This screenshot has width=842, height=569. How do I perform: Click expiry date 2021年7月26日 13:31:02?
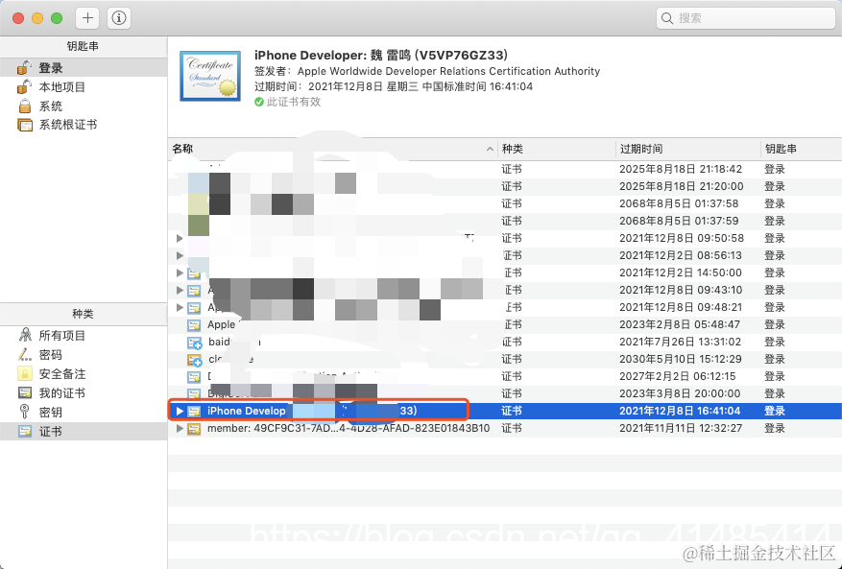pos(680,342)
